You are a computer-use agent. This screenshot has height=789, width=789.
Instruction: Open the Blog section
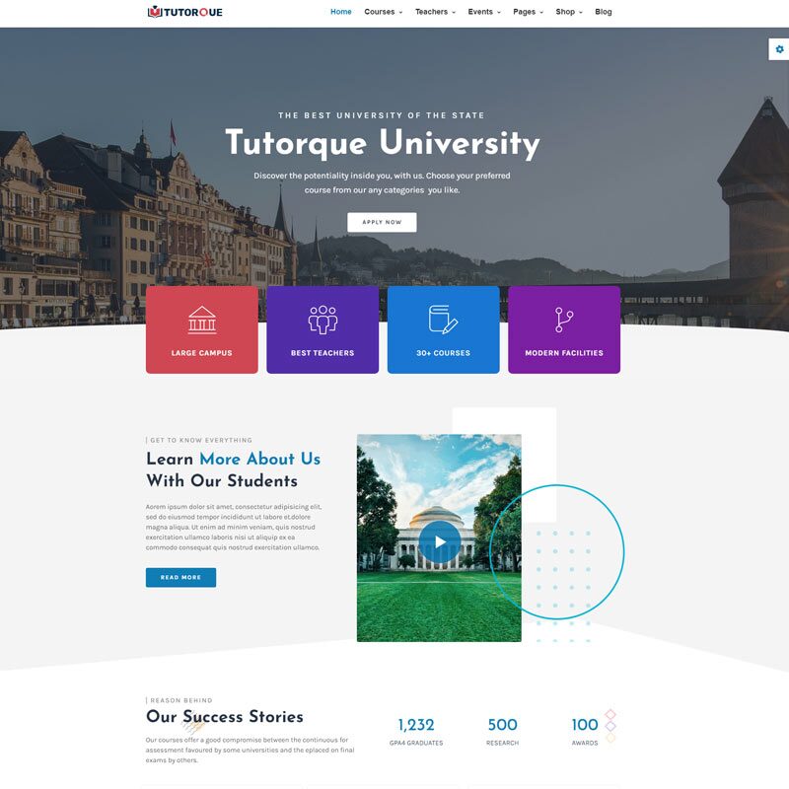tap(603, 12)
